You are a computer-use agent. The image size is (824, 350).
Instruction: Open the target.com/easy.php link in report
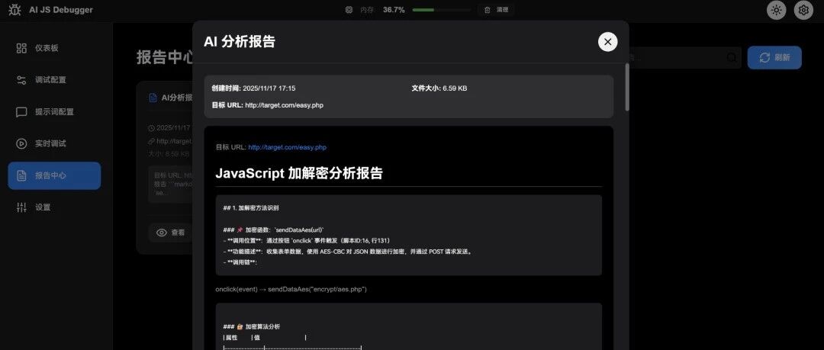(x=287, y=147)
